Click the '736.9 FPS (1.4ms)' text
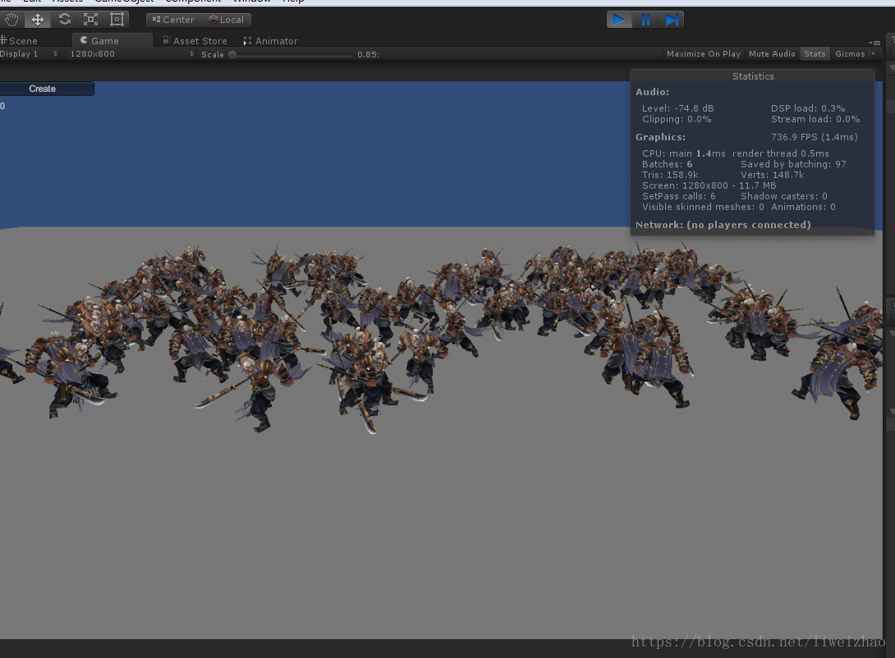The height and width of the screenshot is (658, 895). point(814,137)
